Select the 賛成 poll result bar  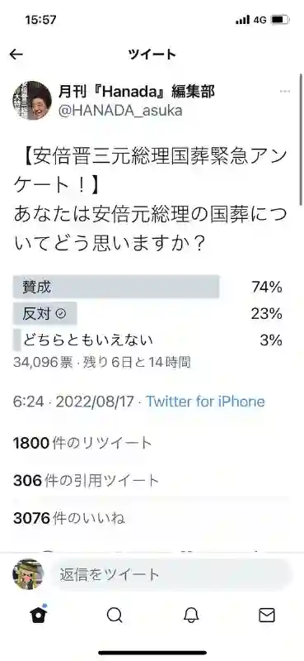pos(116,287)
